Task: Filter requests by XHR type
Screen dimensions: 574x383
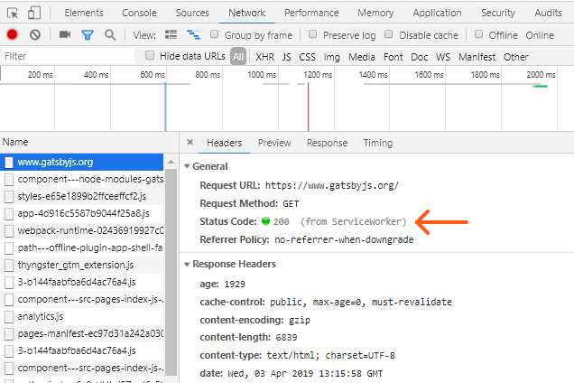Action: [x=264, y=56]
